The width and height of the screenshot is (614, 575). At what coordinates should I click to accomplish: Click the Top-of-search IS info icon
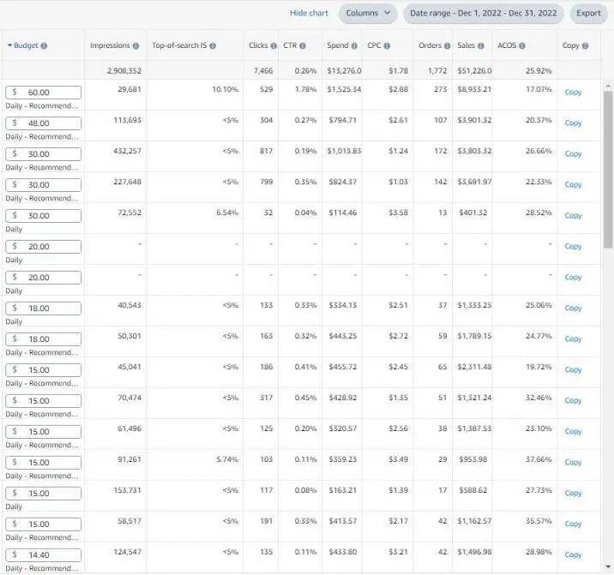coord(213,45)
